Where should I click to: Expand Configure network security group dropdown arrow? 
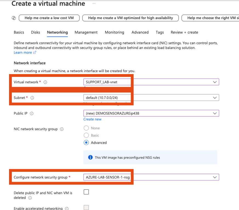click(x=215, y=177)
